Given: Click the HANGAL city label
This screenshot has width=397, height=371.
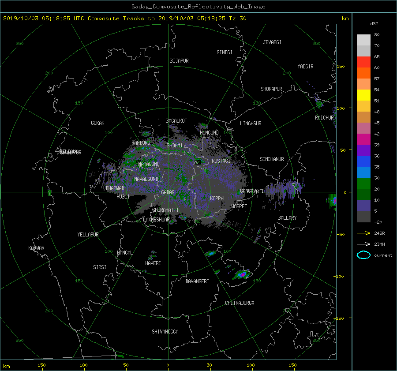Looking at the screenshot, I should (x=124, y=253).
